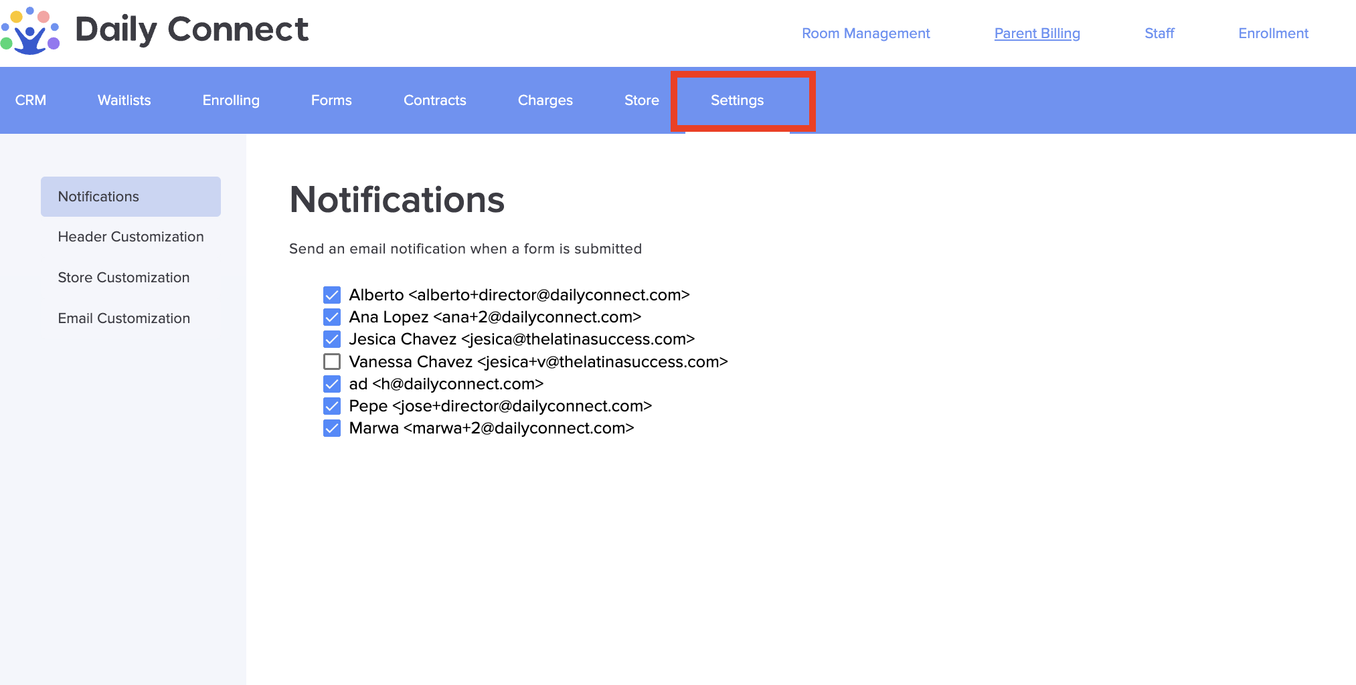
Task: Click the Daily Connect logo icon
Action: click(x=30, y=31)
